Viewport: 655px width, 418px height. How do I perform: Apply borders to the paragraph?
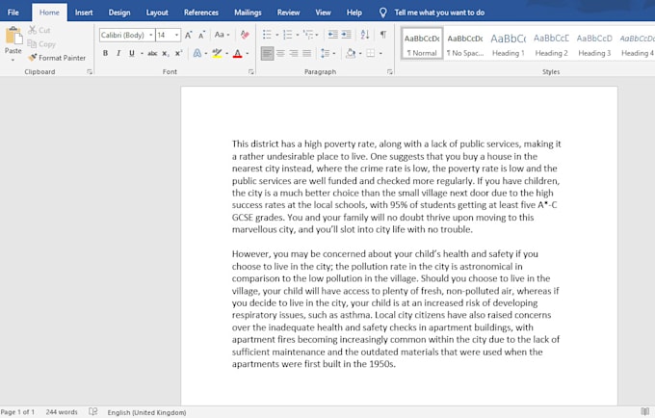(371, 53)
